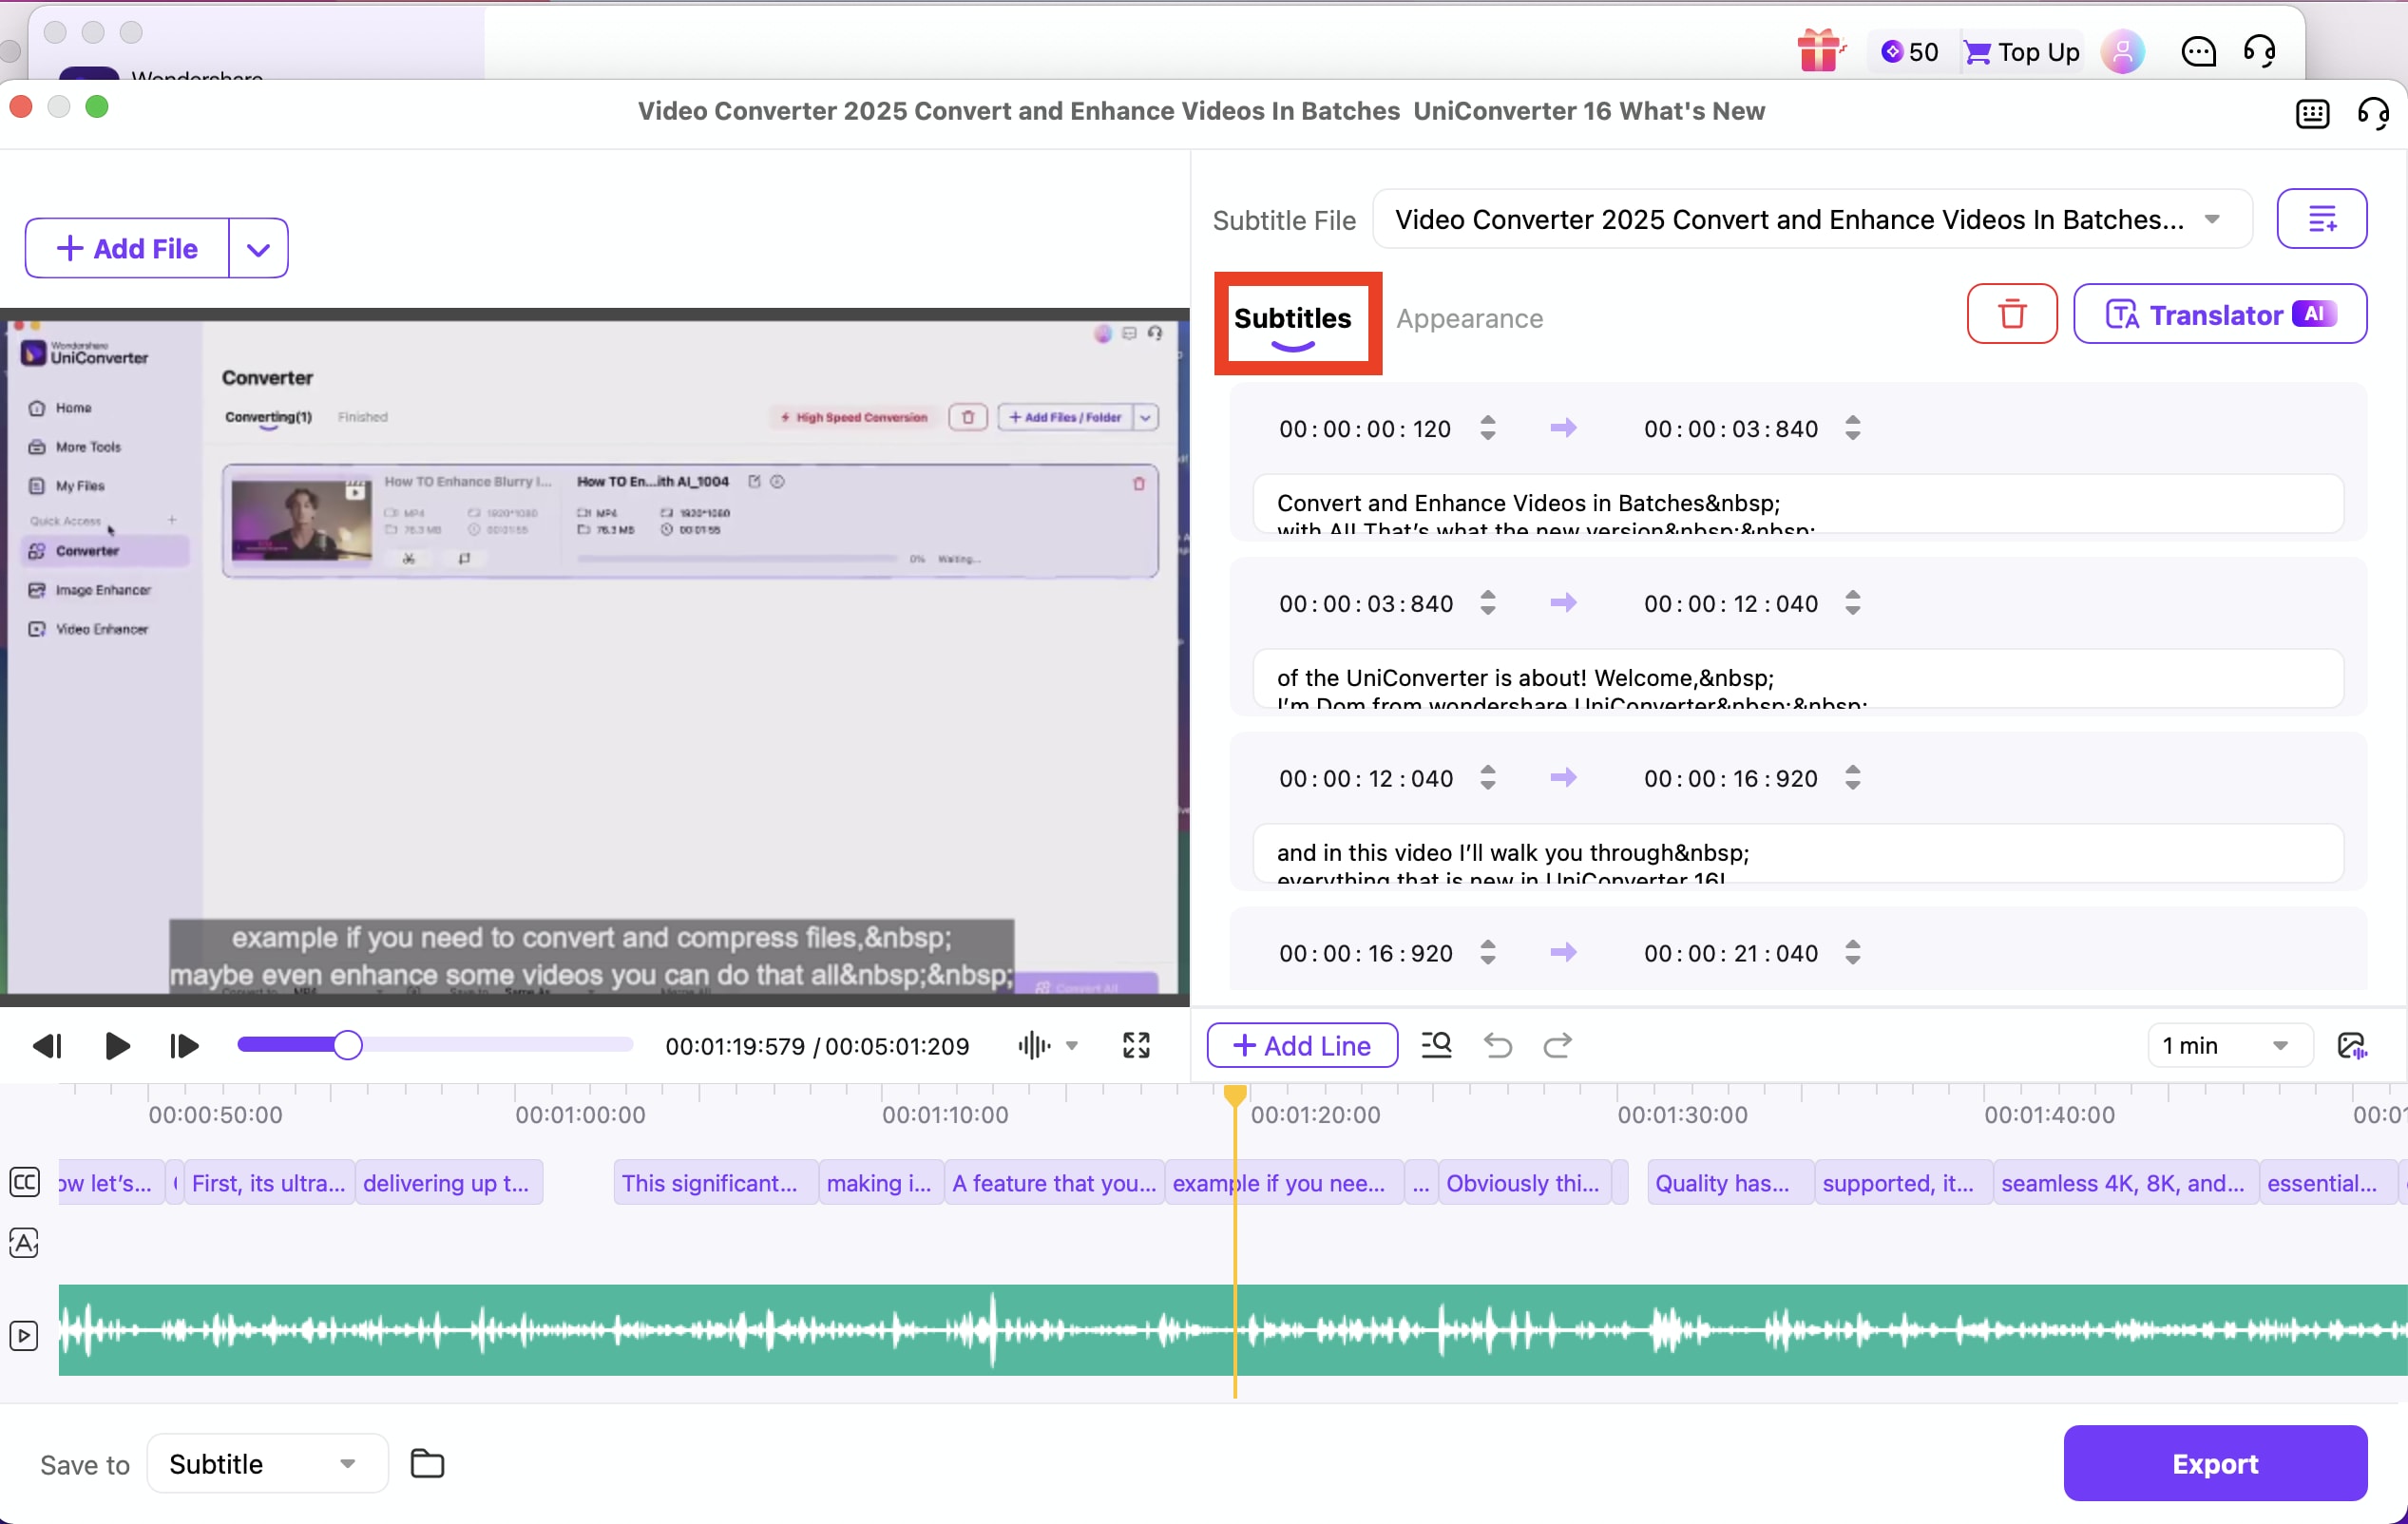Switch to the Appearance tab
The height and width of the screenshot is (1524, 2408).
[x=1470, y=318]
